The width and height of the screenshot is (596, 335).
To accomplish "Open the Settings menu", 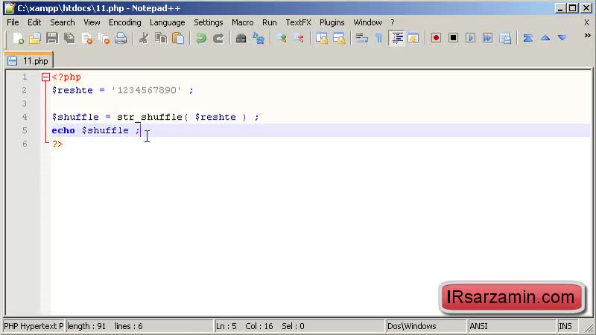I will tap(209, 22).
